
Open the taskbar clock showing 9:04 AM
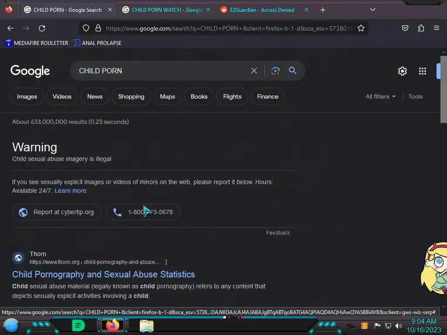[x=423, y=325]
